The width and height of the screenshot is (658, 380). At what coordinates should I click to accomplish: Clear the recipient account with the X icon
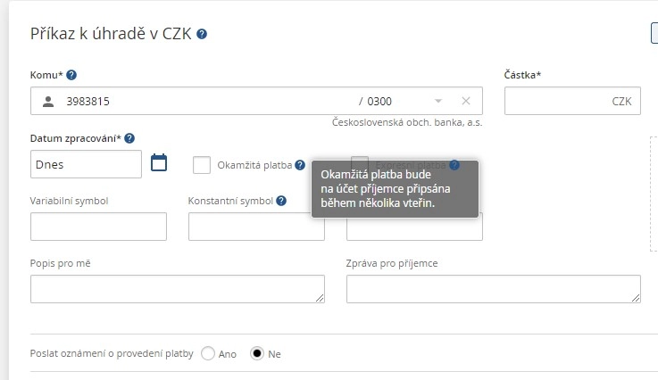(x=465, y=101)
